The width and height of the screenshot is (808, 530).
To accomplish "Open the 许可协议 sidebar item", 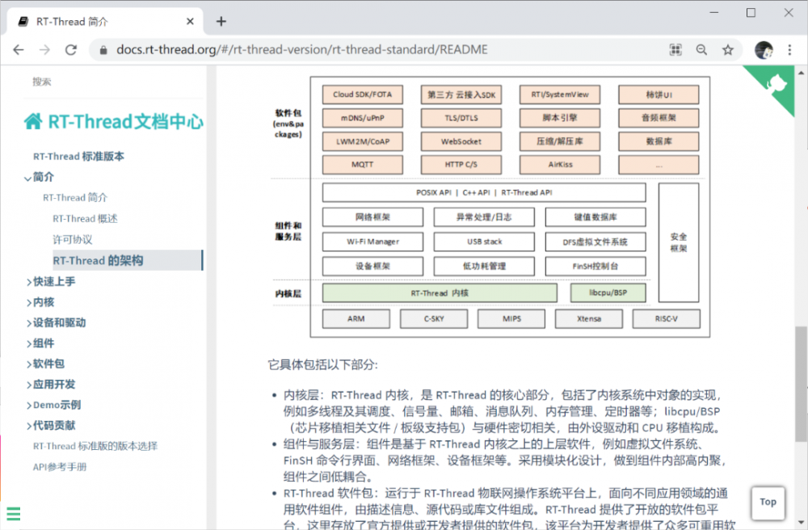I will click(x=73, y=239).
